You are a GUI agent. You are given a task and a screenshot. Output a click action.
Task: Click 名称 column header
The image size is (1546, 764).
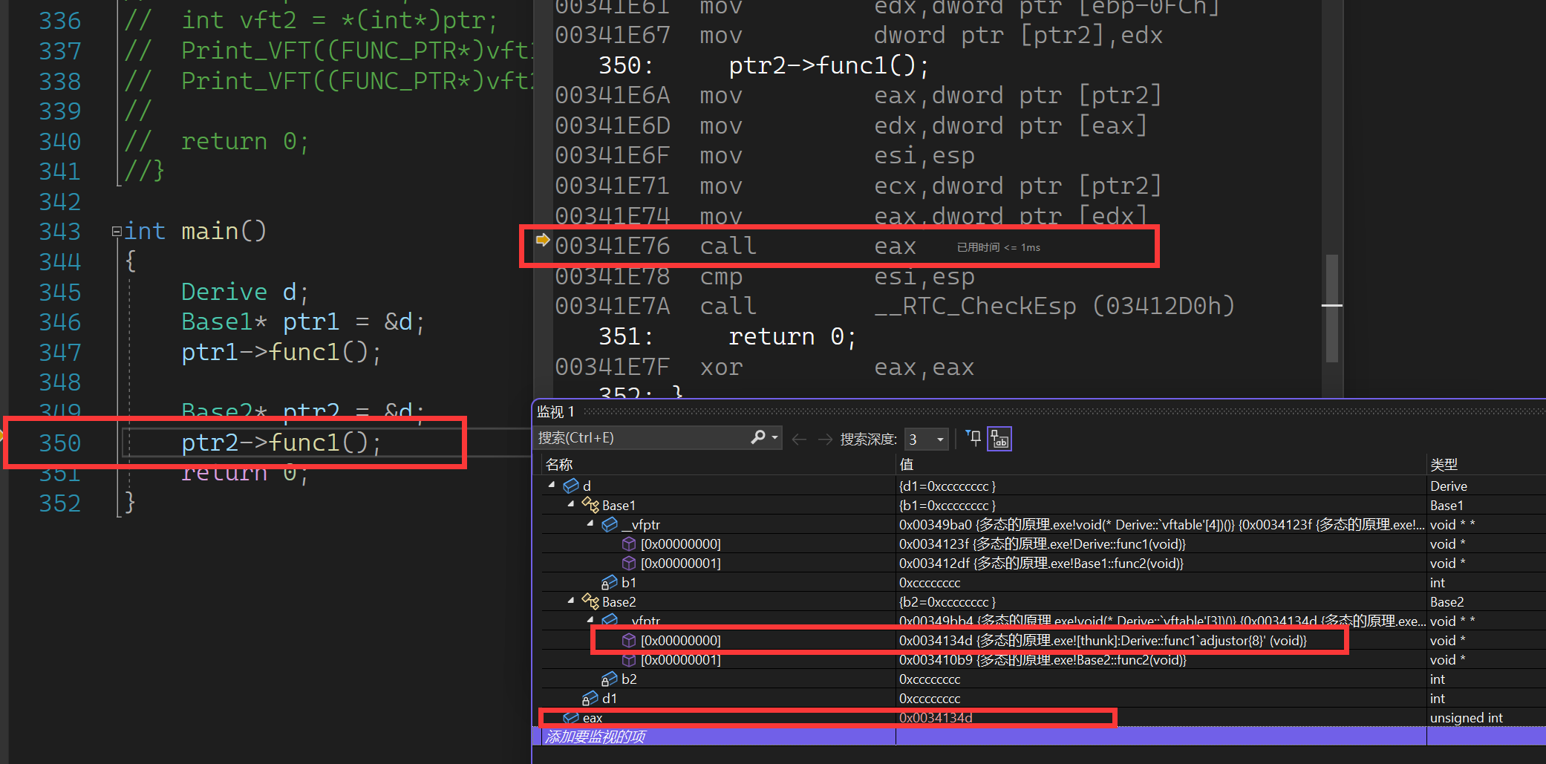(x=559, y=464)
